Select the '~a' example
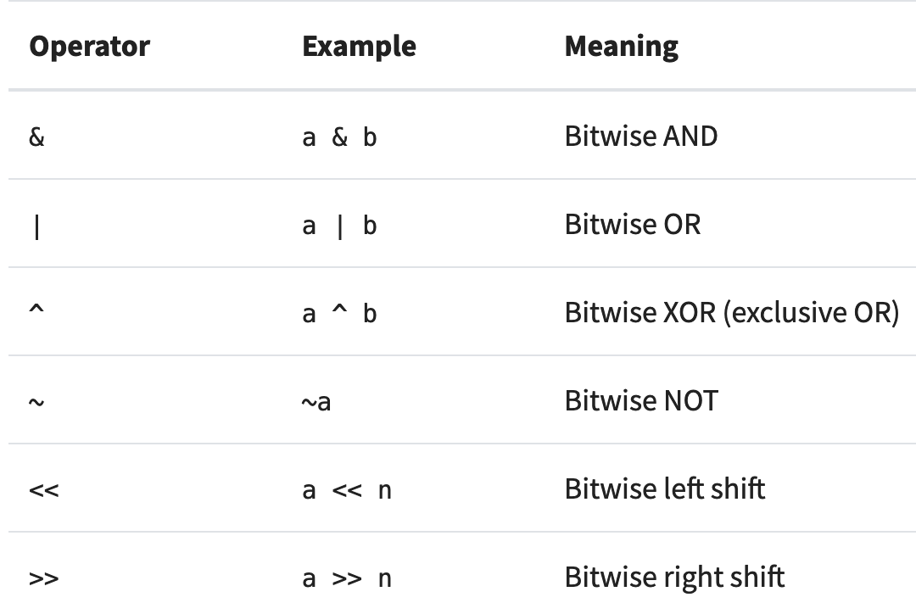 coord(316,402)
